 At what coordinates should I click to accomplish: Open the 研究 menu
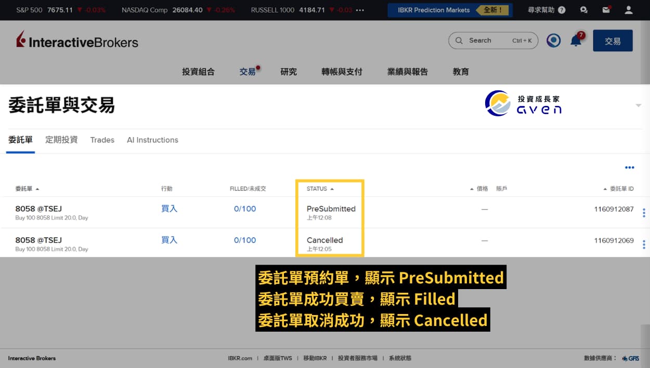(289, 72)
